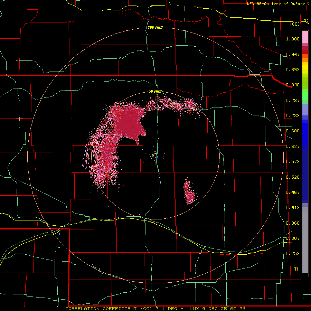Click the KLNX radar site center clutter
This screenshot has height=311, width=311.
pyautogui.click(x=156, y=155)
